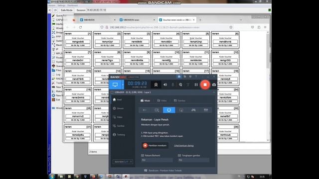Viewport: 319px width, 179px height.
Task: Toggle the Tangkapan gambar hotkey checkbox
Action: 179,156
